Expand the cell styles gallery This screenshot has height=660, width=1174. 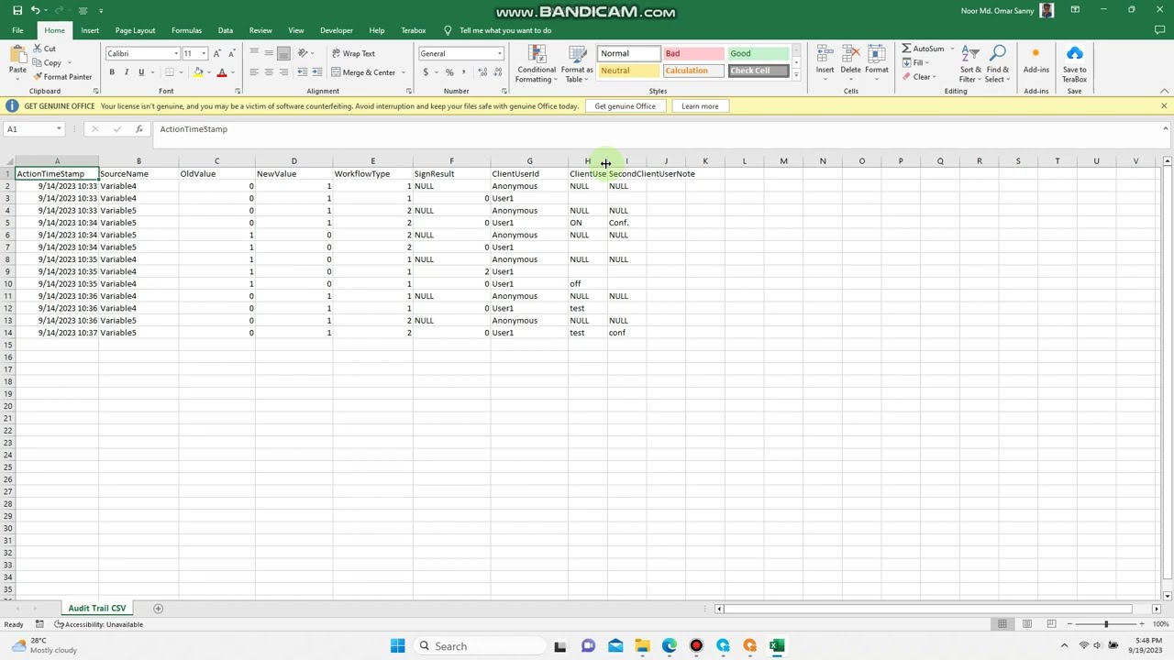796,74
